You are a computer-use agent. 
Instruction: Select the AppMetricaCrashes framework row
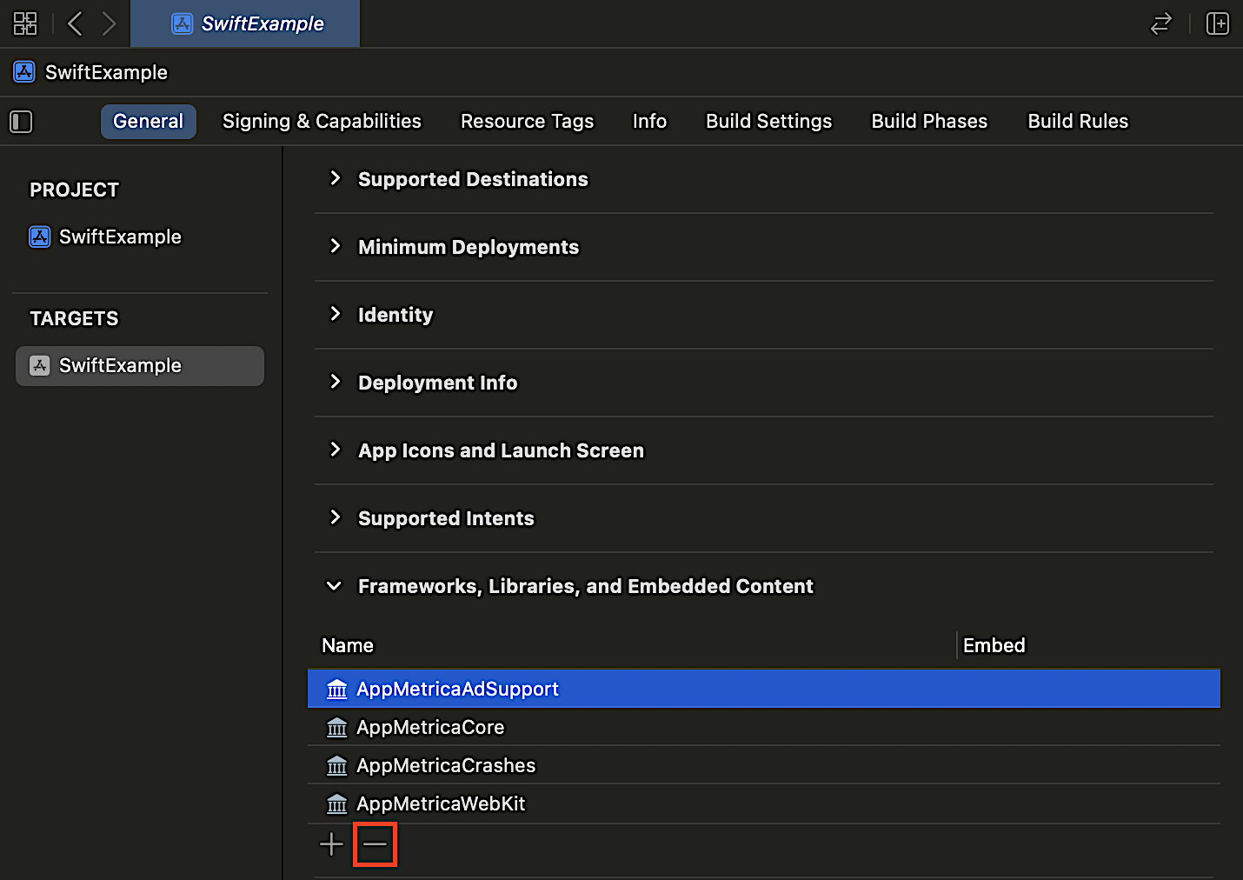446,765
